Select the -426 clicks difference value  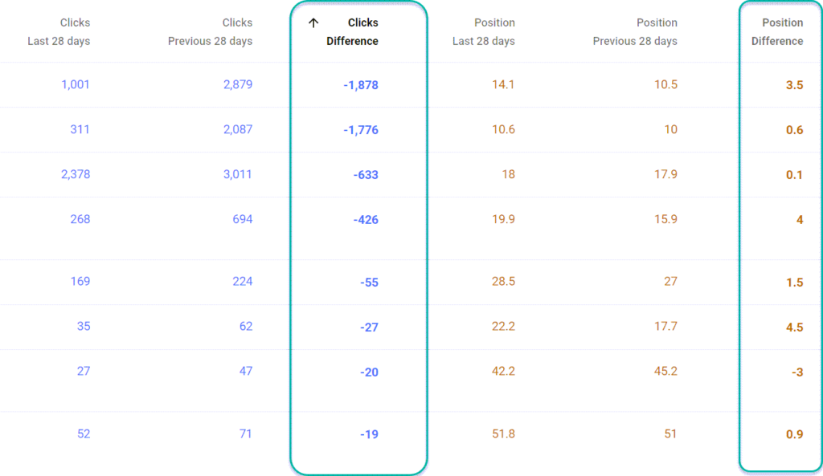(x=366, y=220)
